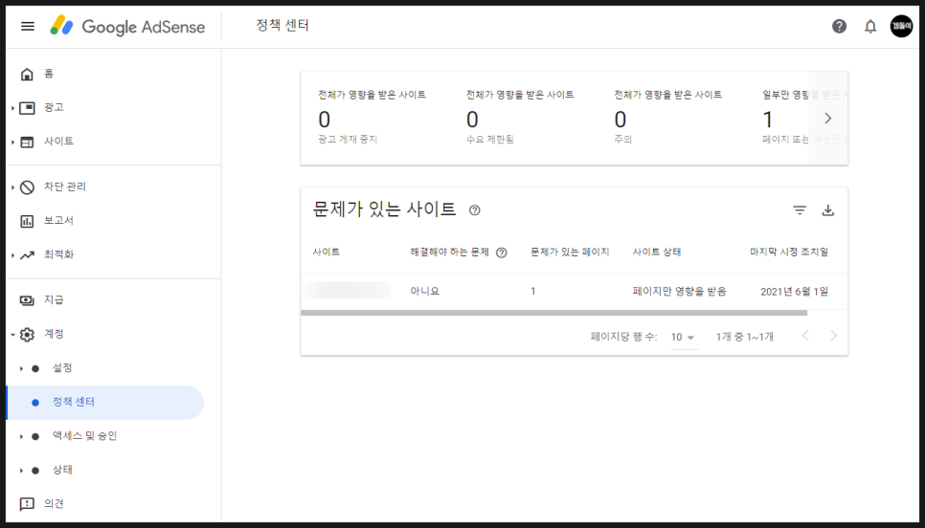
Task: Click the home icon in sidebar
Action: pos(27,74)
